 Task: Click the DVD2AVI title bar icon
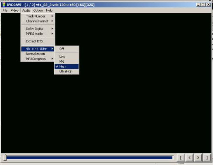click(x=4, y=5)
